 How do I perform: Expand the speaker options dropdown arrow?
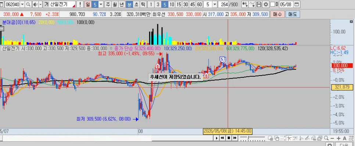40,4
